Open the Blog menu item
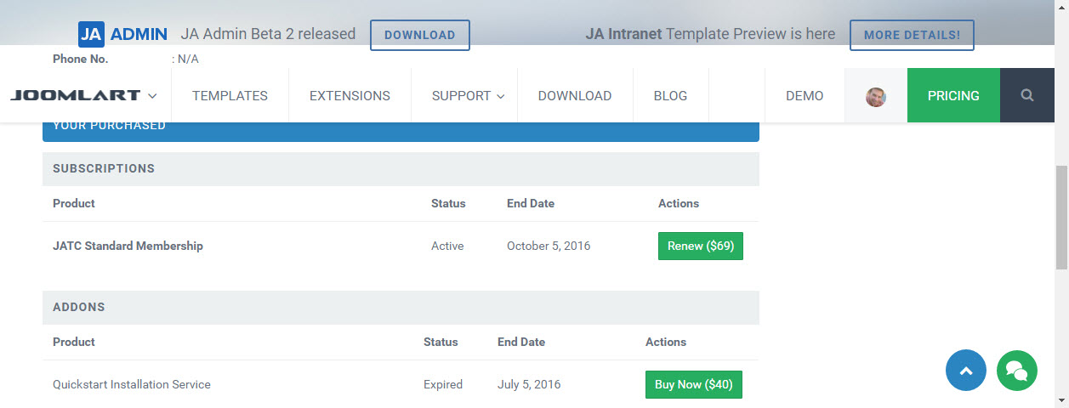This screenshot has height=408, width=1069. point(670,96)
